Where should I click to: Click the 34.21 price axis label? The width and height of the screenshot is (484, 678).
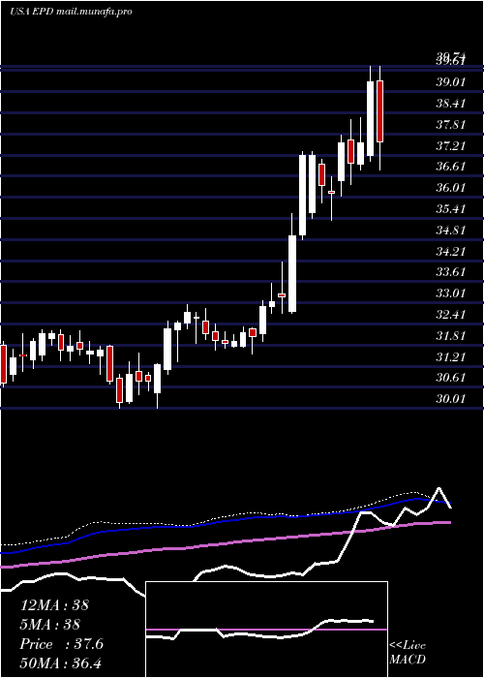450,251
